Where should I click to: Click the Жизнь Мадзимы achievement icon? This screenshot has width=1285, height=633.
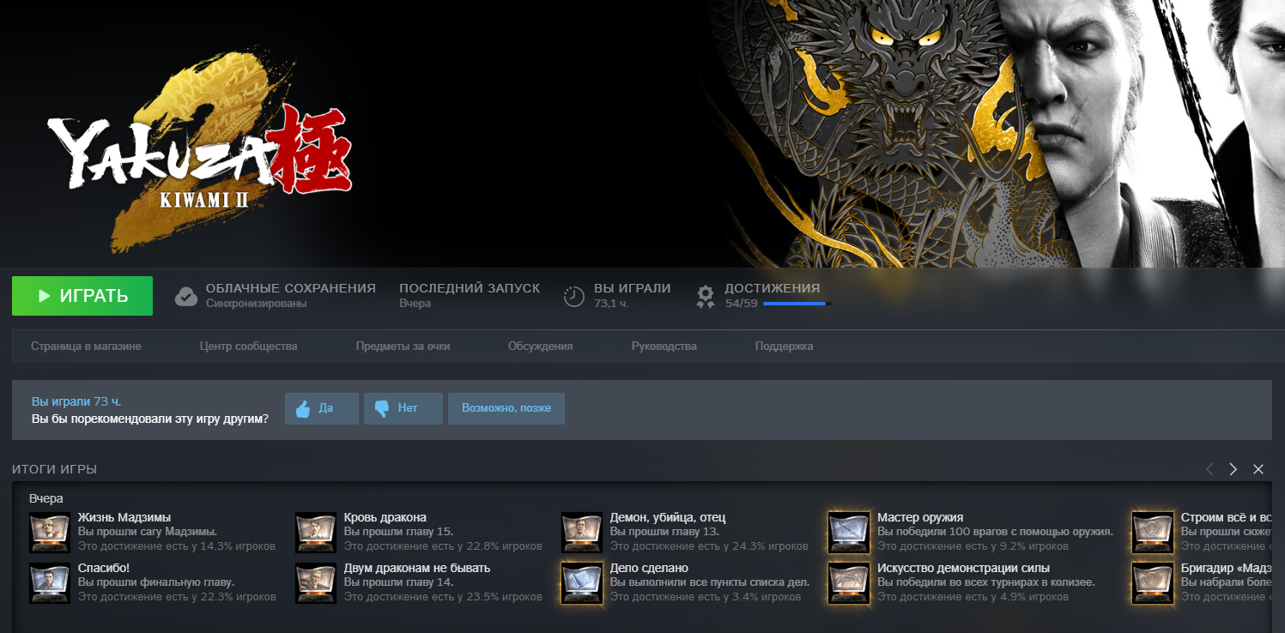click(50, 533)
